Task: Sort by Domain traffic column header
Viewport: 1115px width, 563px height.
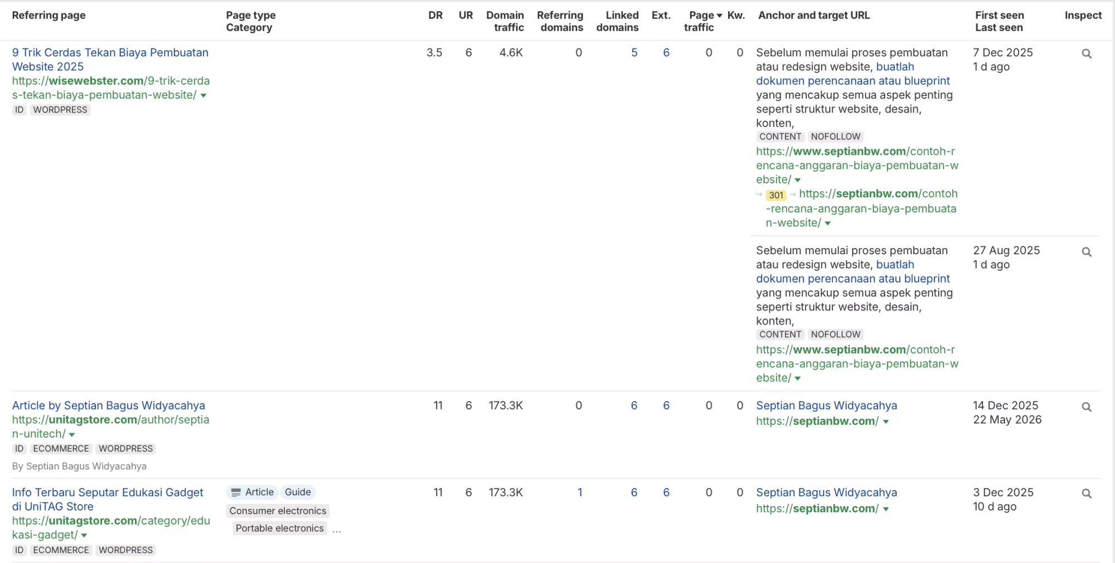Action: click(505, 21)
